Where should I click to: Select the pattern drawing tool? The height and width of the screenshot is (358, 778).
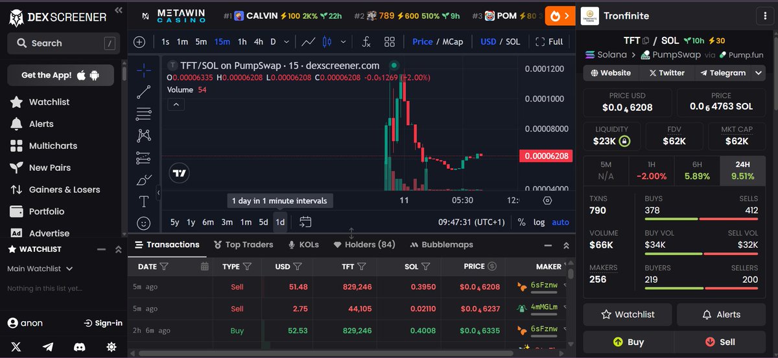144,136
